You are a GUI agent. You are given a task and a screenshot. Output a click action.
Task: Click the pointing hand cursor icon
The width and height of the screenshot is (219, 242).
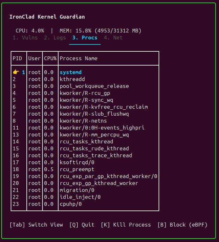point(16,72)
